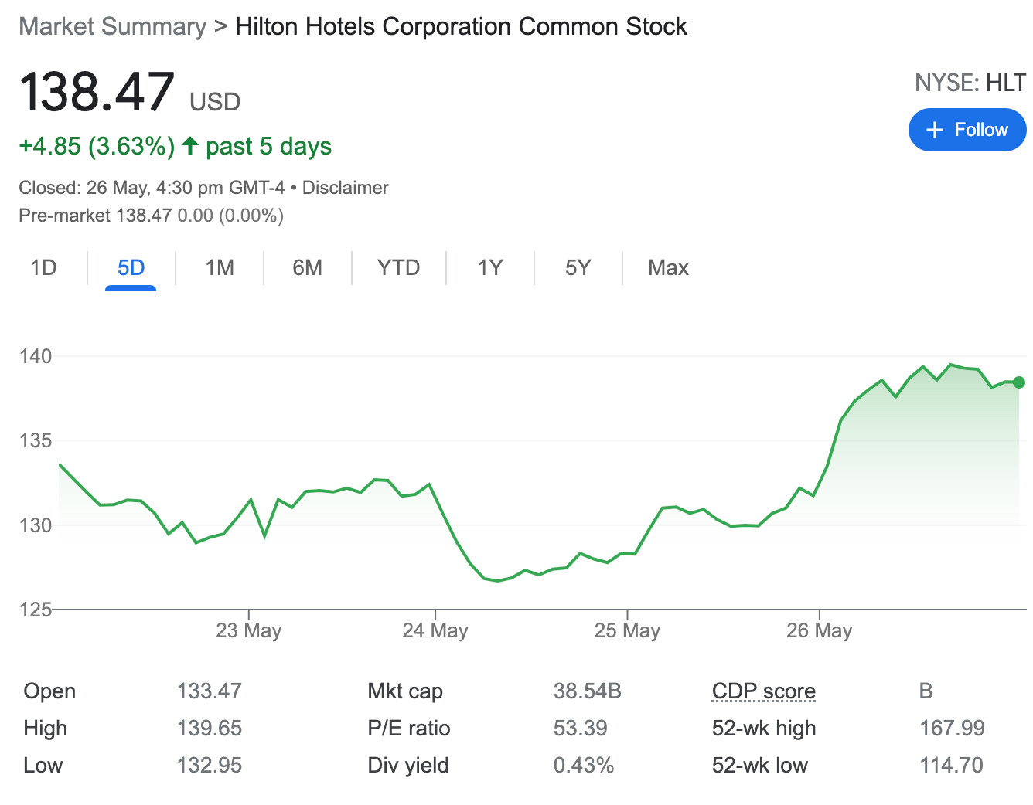Click the 24 May axis label
The width and height of the screenshot is (1033, 805).
(435, 630)
